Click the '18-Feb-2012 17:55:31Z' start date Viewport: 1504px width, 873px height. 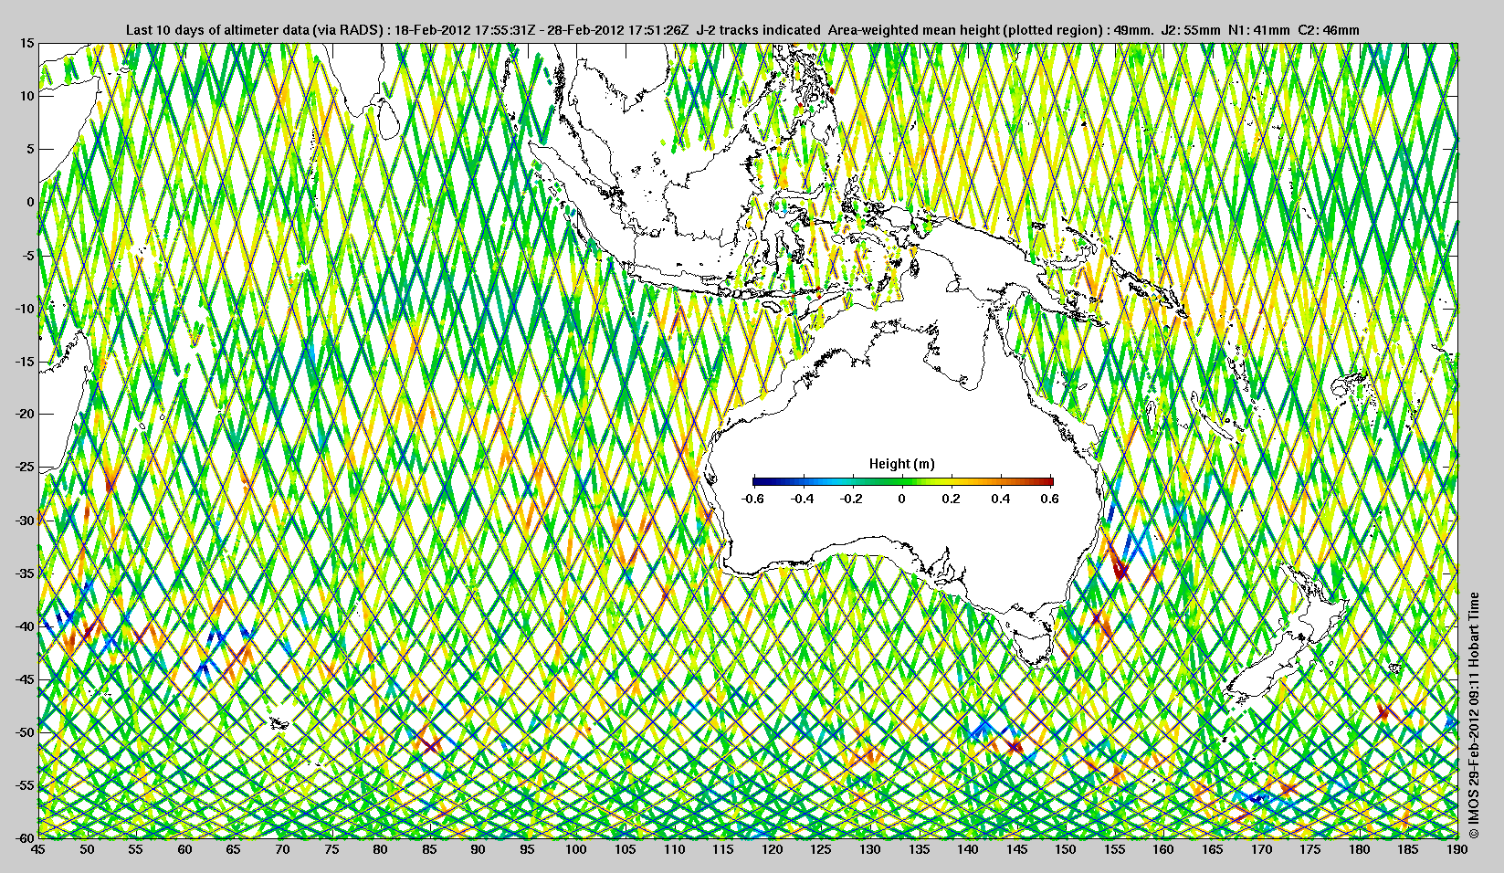[x=466, y=30]
